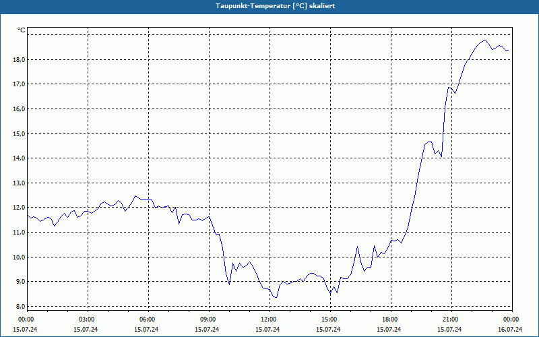Click the '15.07.24' date below the first 00:00

coord(25,330)
